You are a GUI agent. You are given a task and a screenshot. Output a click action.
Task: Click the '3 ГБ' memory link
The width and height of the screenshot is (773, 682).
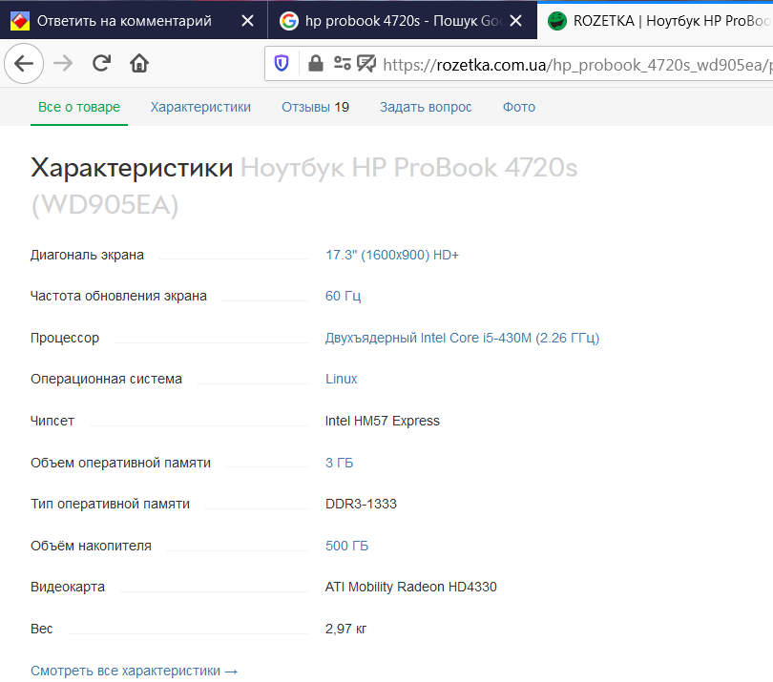pyautogui.click(x=339, y=463)
